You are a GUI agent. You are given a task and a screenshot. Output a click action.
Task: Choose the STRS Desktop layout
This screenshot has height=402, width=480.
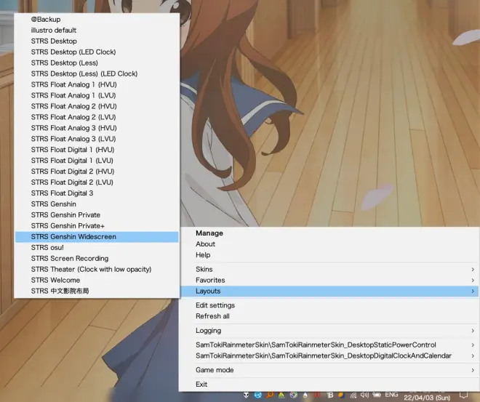97,41
